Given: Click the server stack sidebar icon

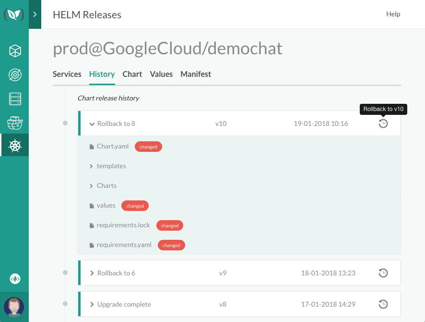Looking at the screenshot, I should click(15, 99).
